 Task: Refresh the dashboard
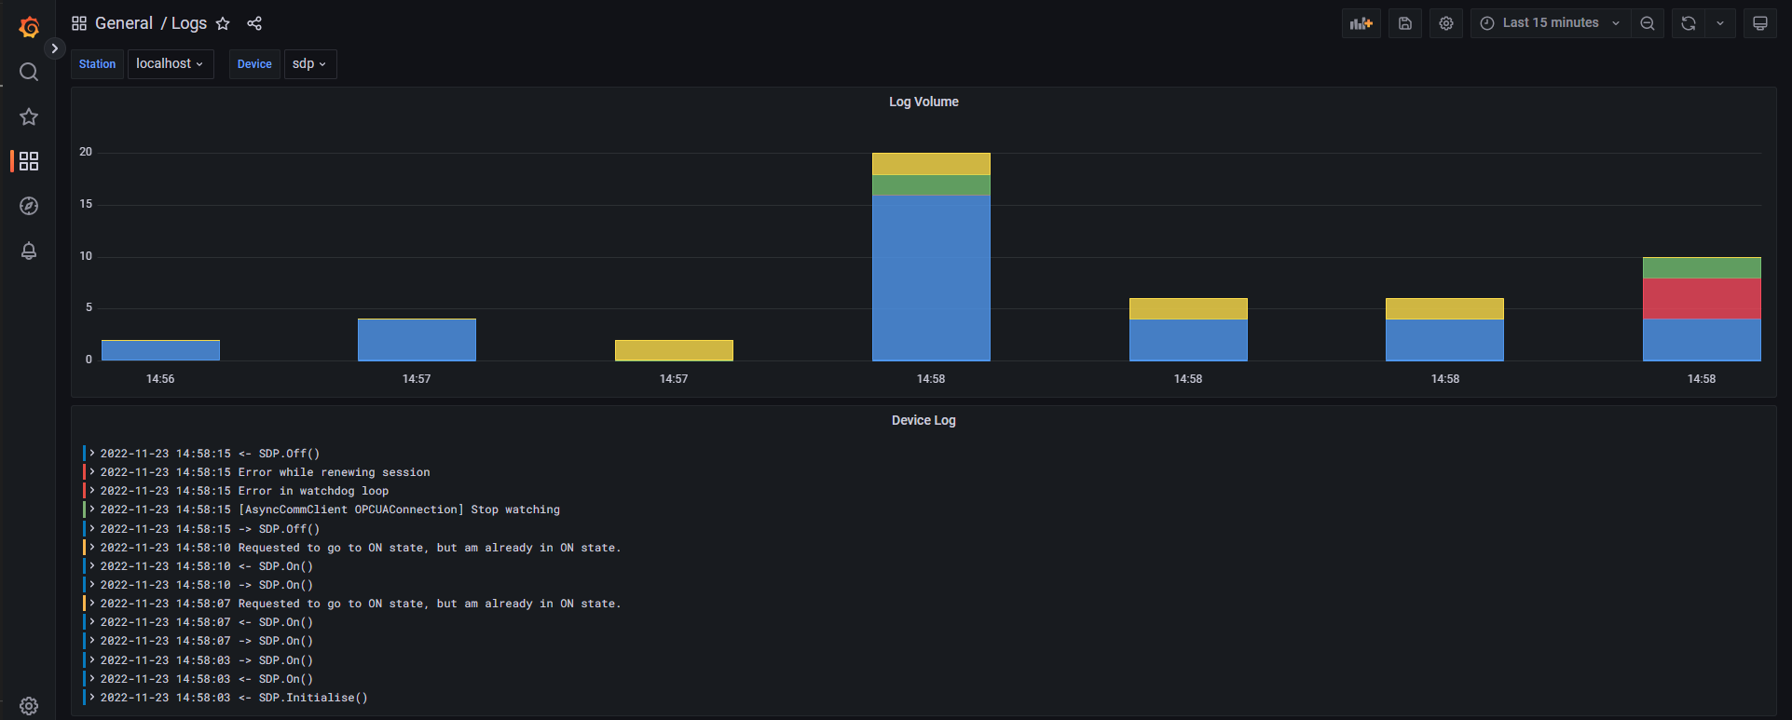coord(1689,23)
